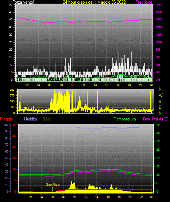
Task: Click the red '25' rain axis value
Action: point(14,136)
